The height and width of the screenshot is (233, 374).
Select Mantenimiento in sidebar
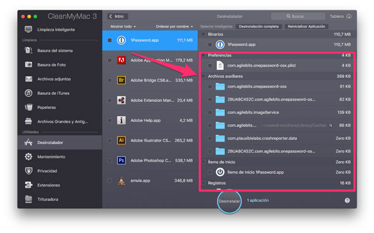(60, 156)
